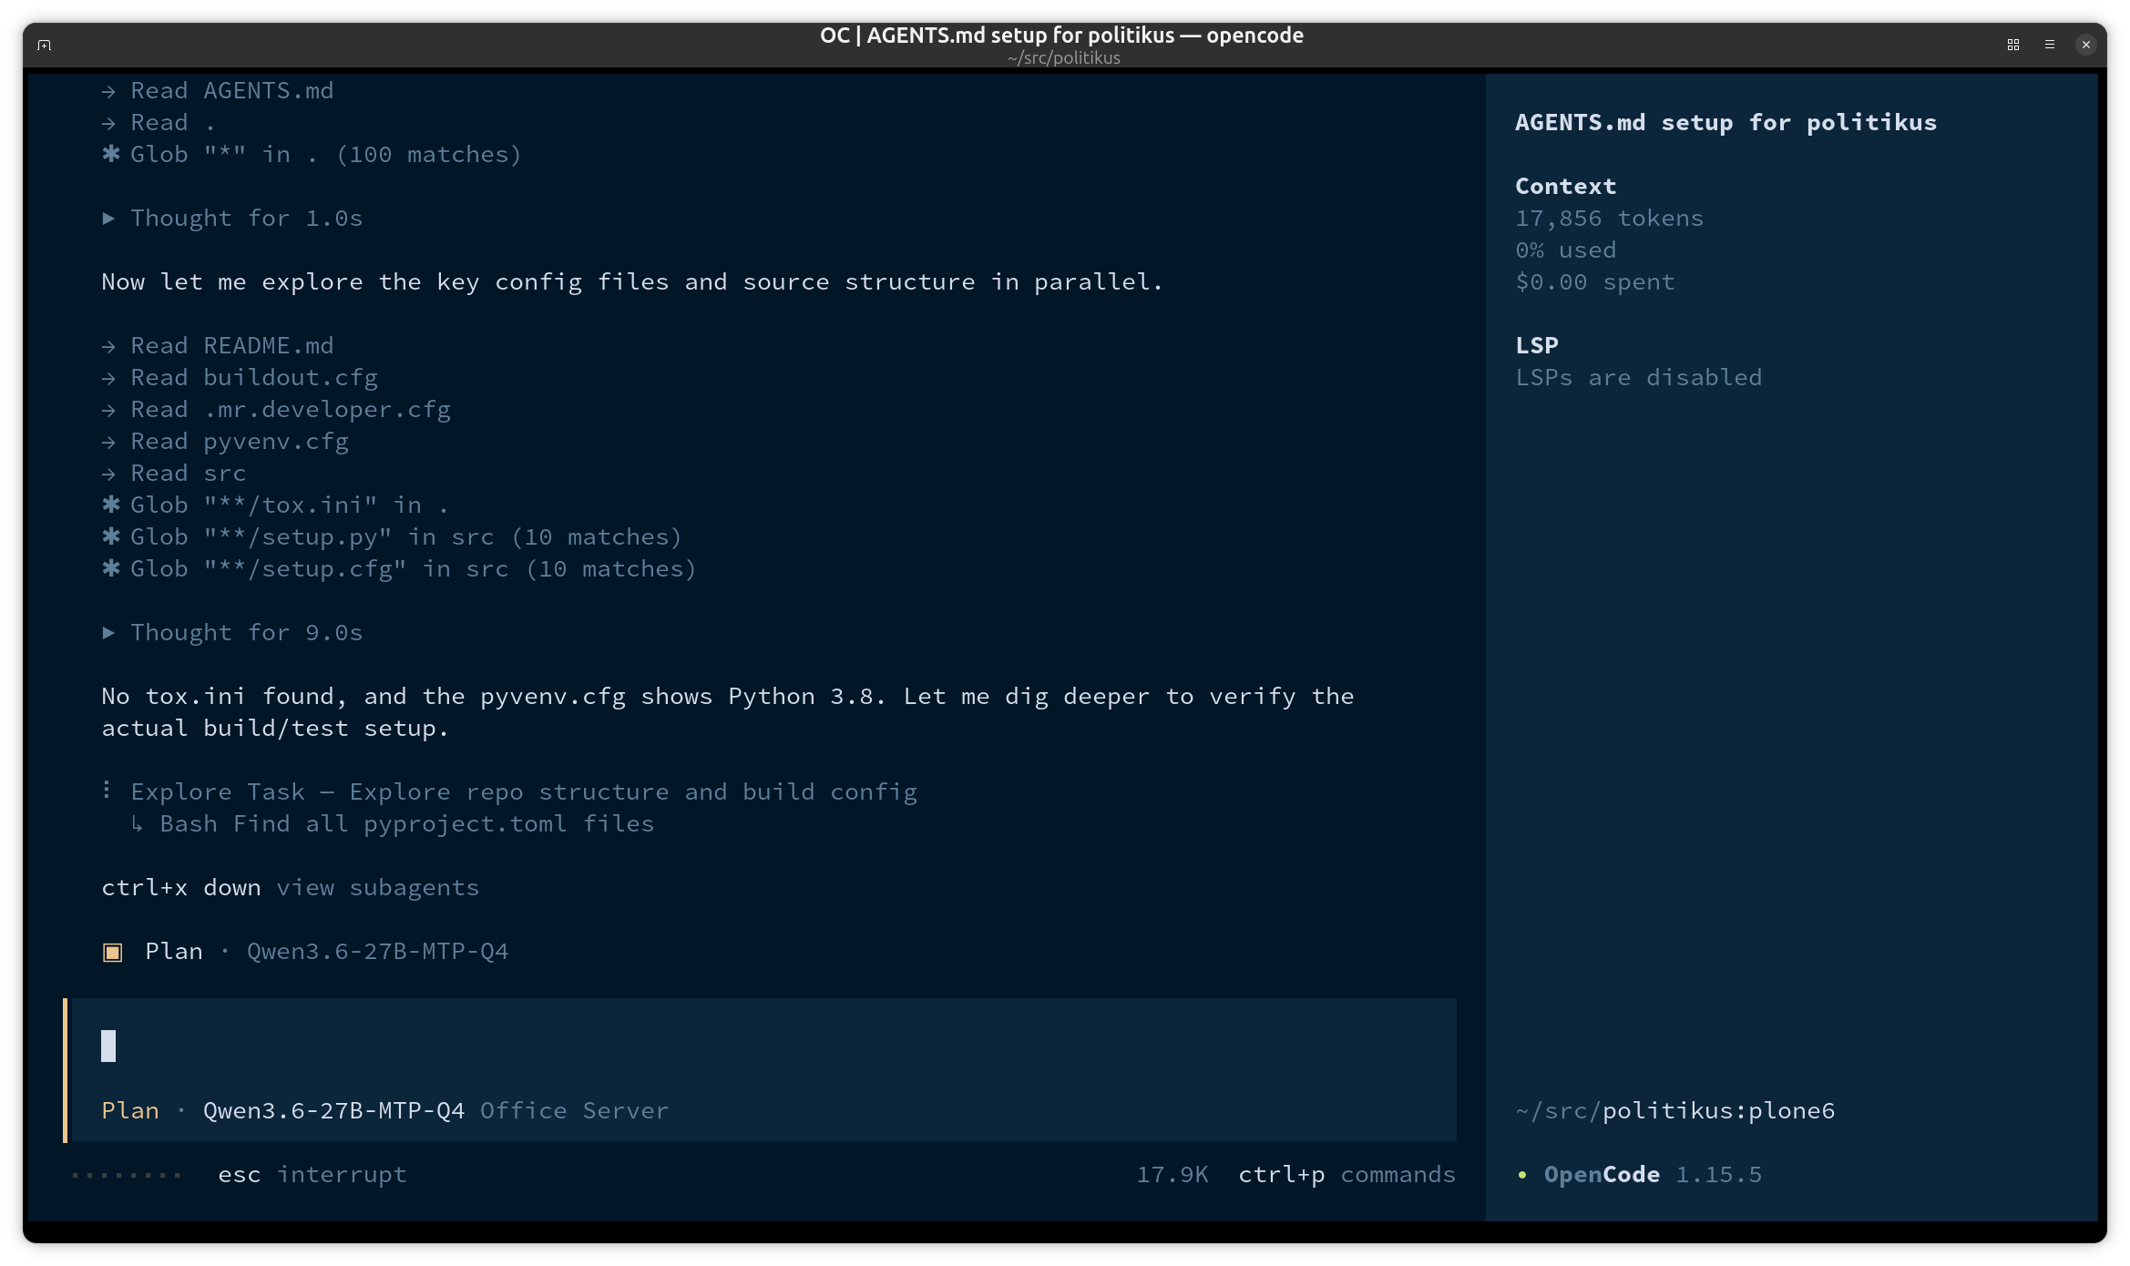Click the sidebar title 'AGENTS.md setup for politikus'
The height and width of the screenshot is (1266, 2130).
[1726, 123]
